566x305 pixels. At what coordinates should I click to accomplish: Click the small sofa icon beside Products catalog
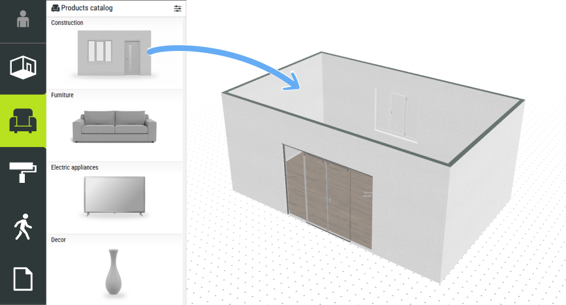pos(55,8)
